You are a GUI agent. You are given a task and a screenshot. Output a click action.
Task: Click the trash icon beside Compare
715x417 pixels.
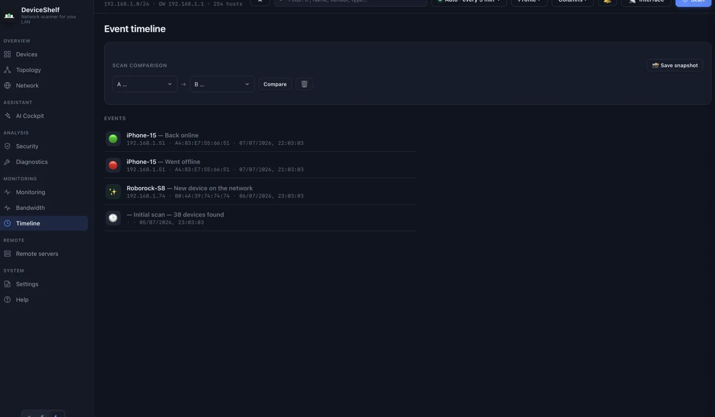[304, 84]
